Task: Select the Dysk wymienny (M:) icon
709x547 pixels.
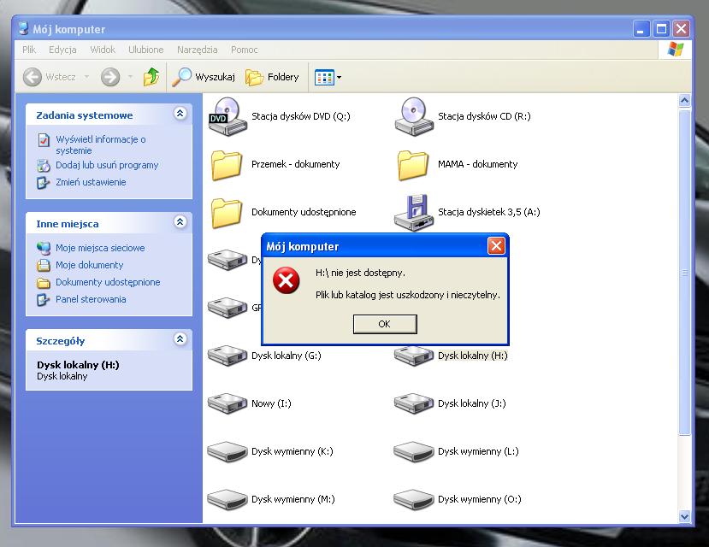Action: [x=227, y=500]
